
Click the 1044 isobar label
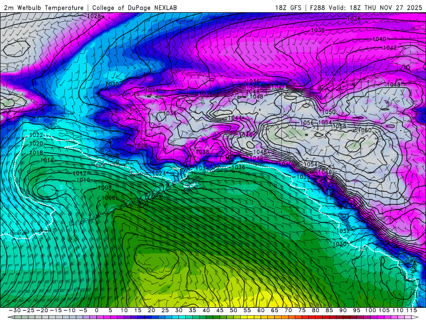(x=234, y=118)
